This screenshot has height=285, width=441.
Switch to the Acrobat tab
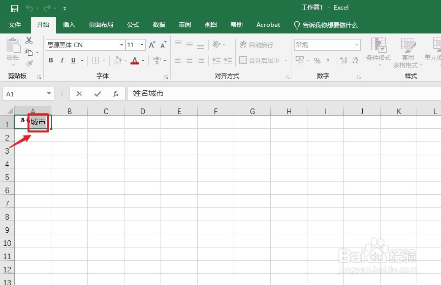coord(268,25)
